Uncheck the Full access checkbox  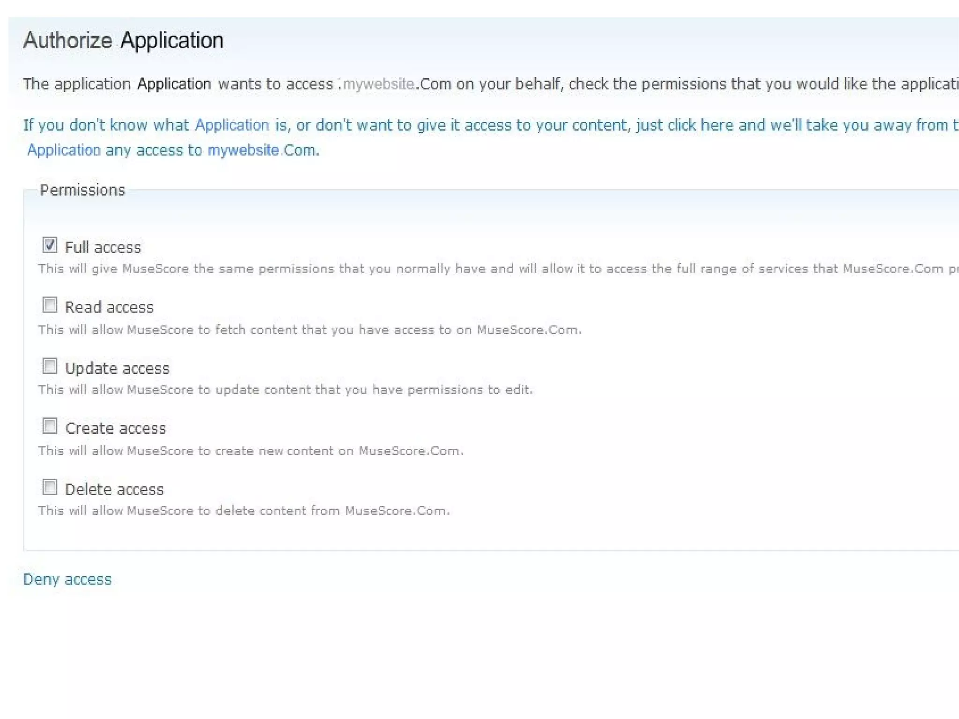[x=50, y=245]
